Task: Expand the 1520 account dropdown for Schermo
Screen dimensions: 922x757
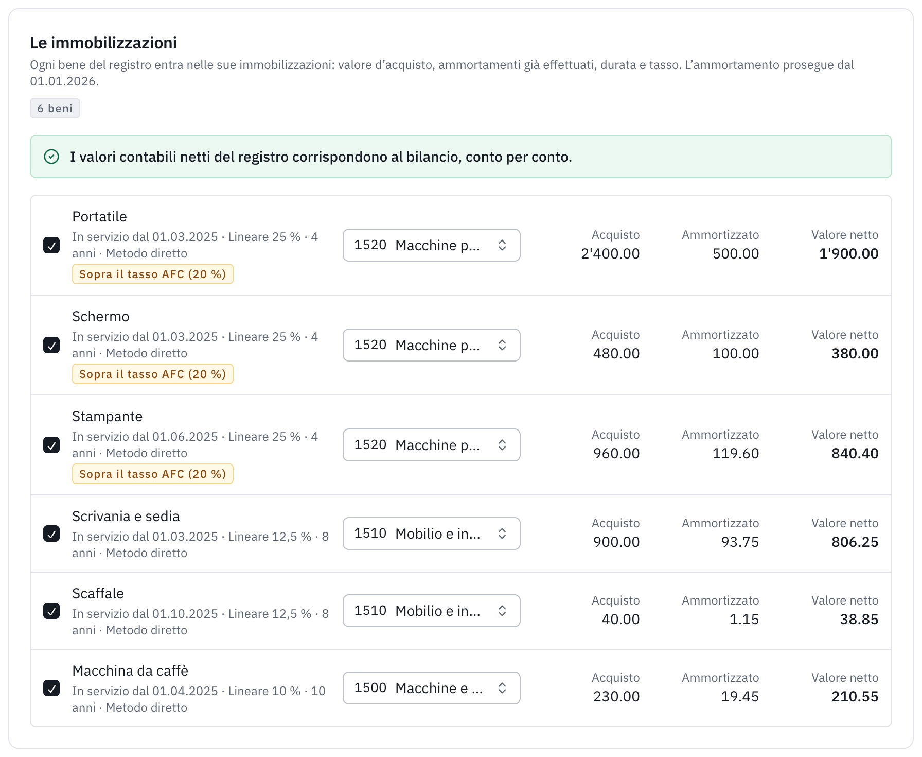Action: tap(432, 345)
